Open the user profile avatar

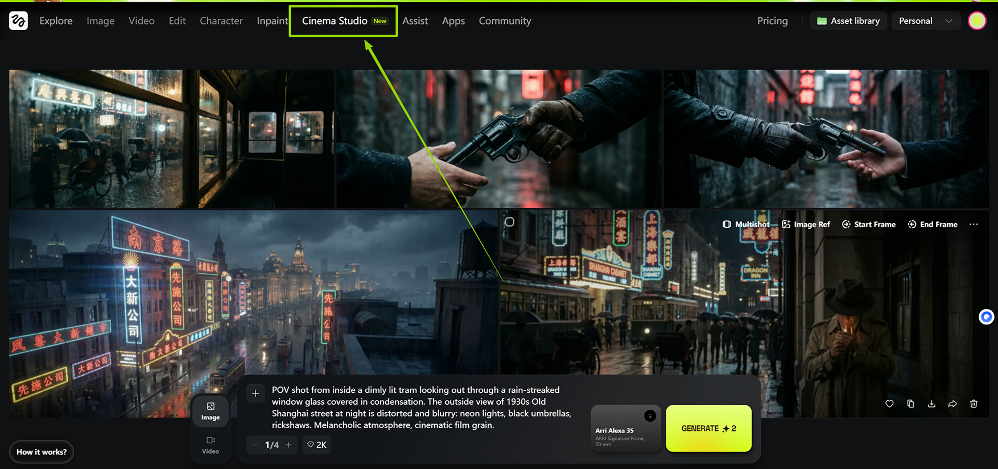tap(977, 21)
